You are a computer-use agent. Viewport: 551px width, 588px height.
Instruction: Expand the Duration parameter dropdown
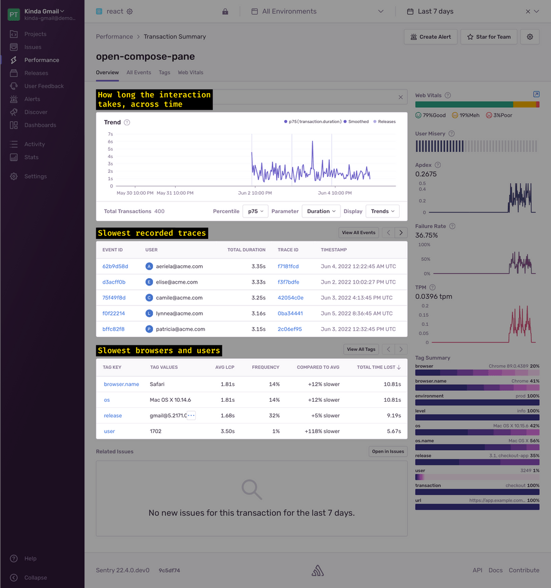click(x=321, y=211)
